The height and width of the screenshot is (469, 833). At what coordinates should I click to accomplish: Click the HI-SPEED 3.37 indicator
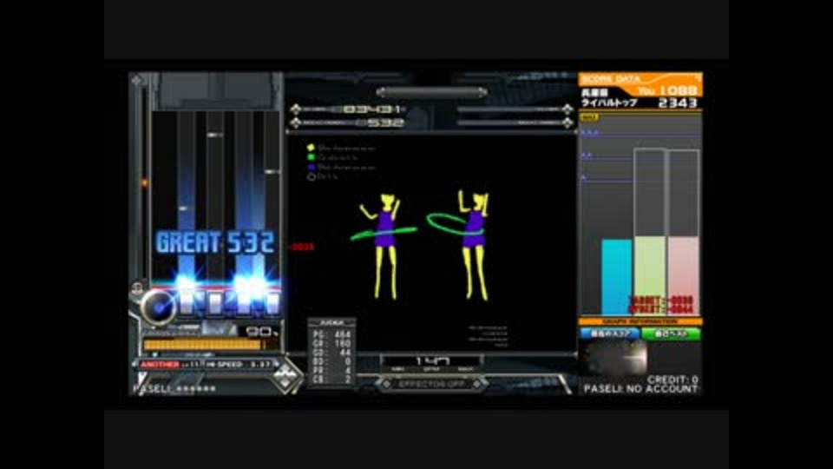point(239,364)
